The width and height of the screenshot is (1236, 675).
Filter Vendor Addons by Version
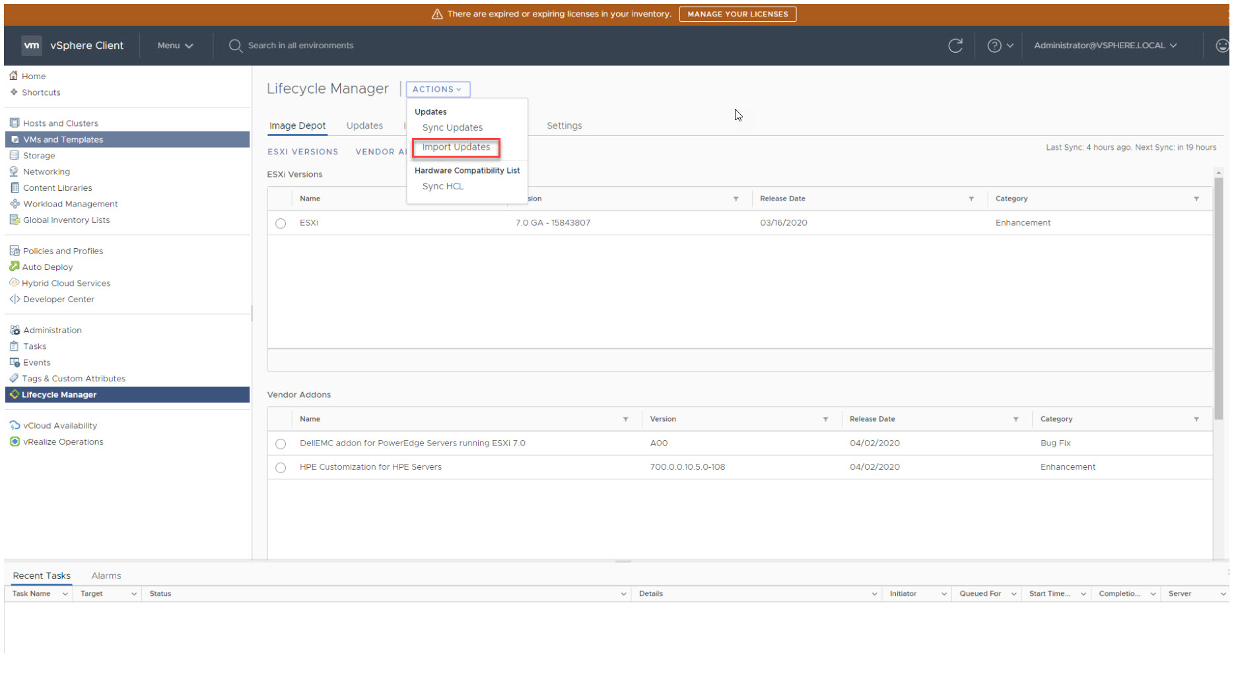point(825,420)
